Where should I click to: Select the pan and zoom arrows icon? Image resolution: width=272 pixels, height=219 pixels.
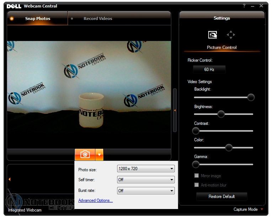pyautogui.click(x=231, y=35)
